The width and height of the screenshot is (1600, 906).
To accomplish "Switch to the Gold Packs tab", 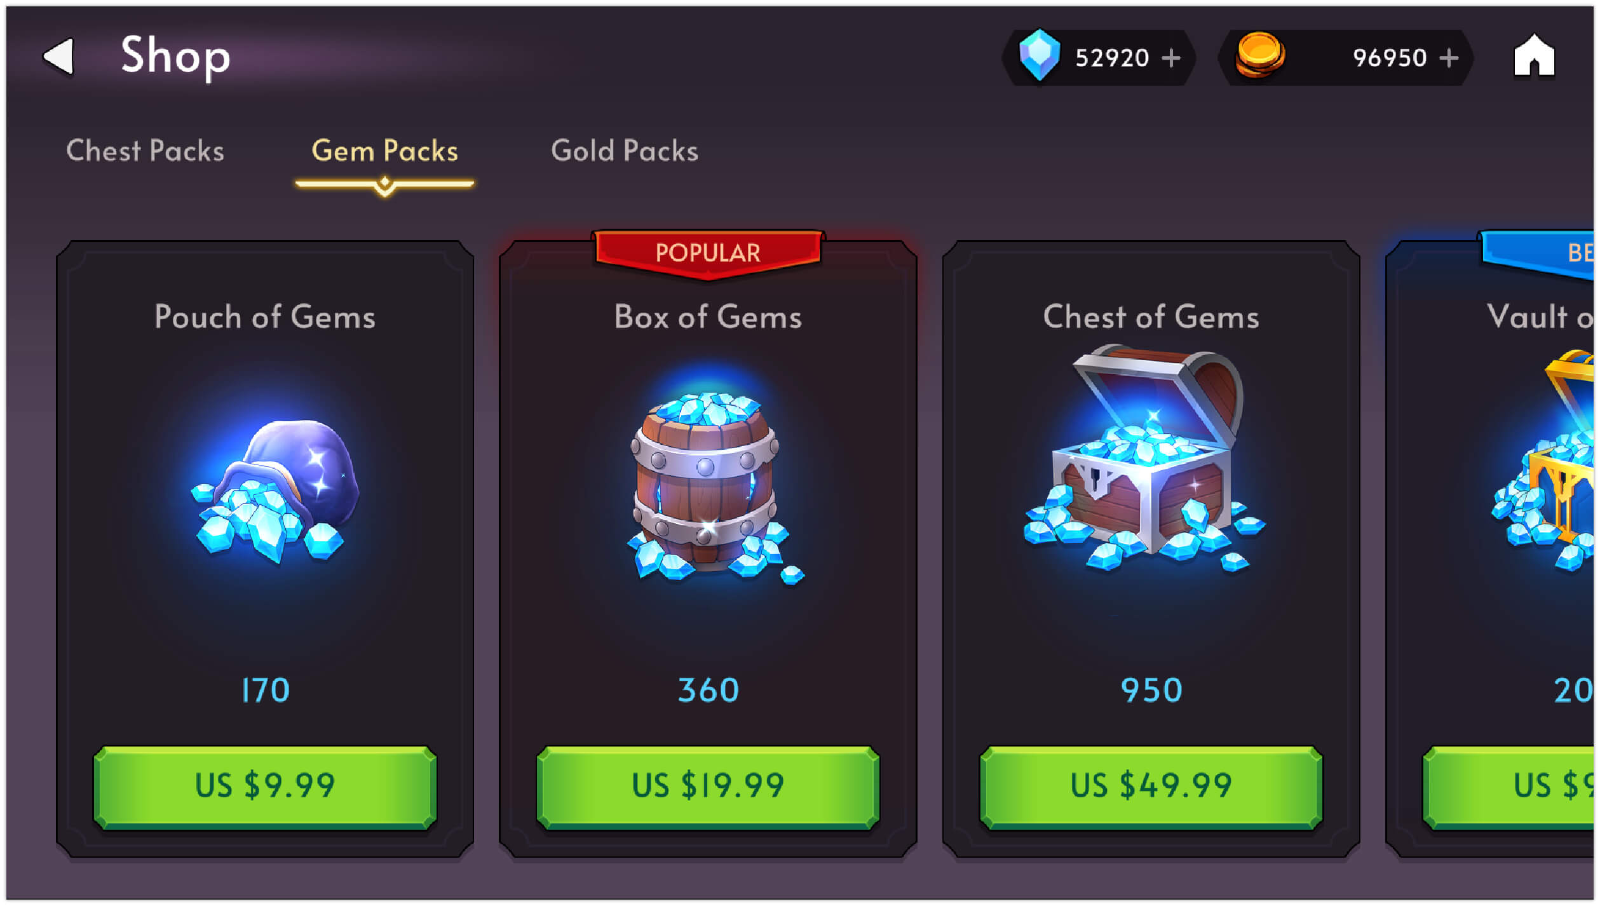I will (624, 151).
